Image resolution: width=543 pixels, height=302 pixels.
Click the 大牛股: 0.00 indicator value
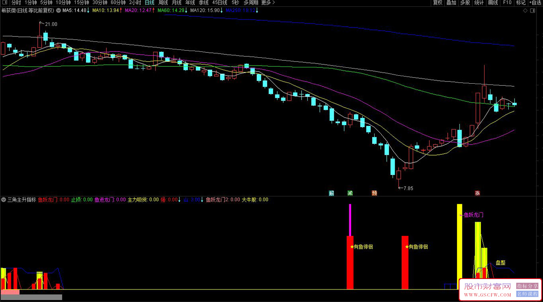pos(255,200)
